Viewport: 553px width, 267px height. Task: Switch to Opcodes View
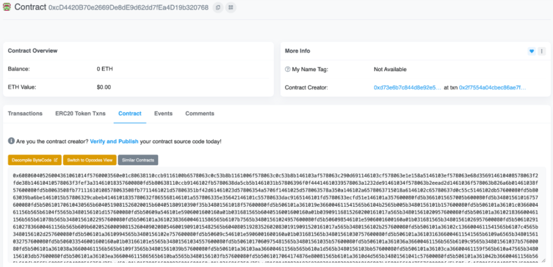[88, 160]
